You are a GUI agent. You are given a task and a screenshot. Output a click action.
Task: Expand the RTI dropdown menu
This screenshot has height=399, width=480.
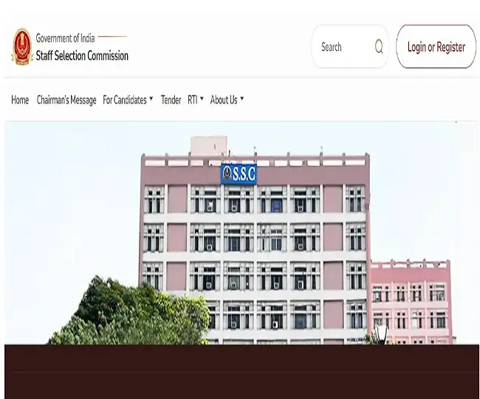[x=196, y=100]
